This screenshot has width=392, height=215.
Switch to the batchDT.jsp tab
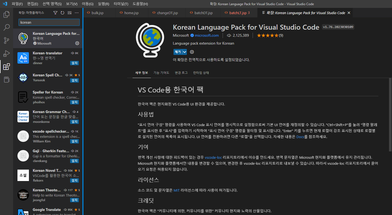click(204, 13)
